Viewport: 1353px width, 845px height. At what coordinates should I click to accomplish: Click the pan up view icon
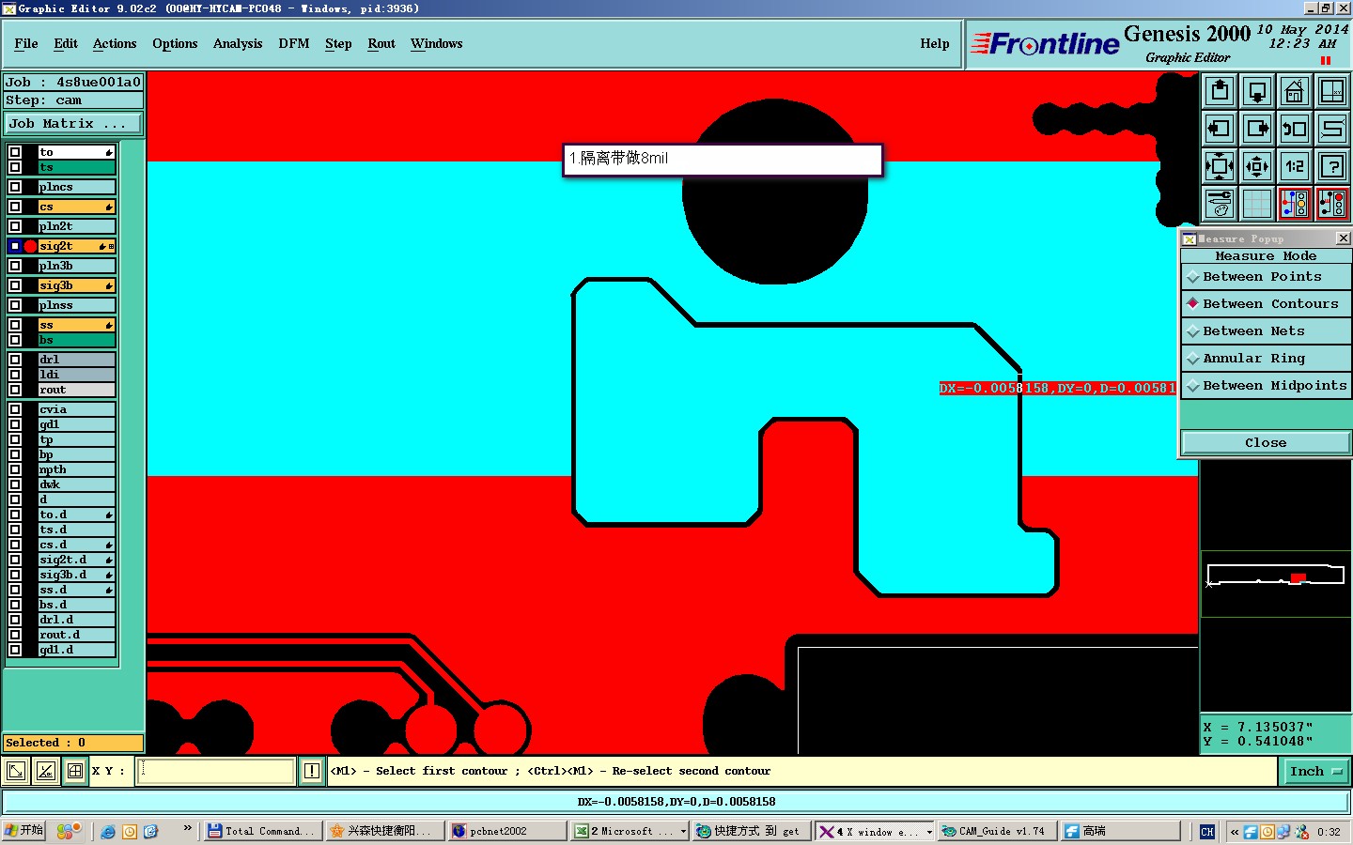(x=1220, y=91)
